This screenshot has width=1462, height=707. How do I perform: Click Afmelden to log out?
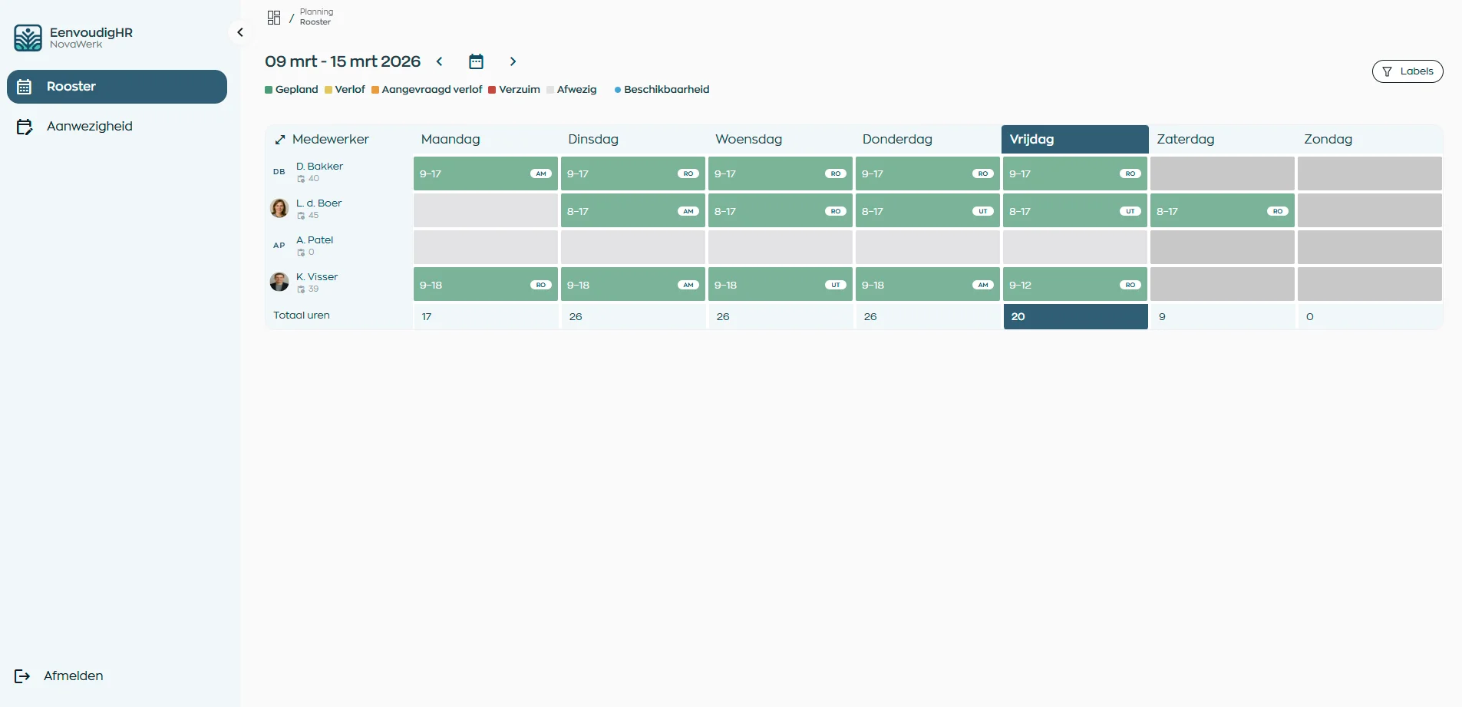pos(74,676)
